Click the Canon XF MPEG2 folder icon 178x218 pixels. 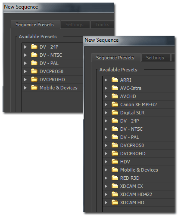115,104
